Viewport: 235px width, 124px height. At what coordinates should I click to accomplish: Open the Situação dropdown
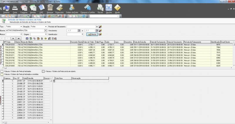46,27
